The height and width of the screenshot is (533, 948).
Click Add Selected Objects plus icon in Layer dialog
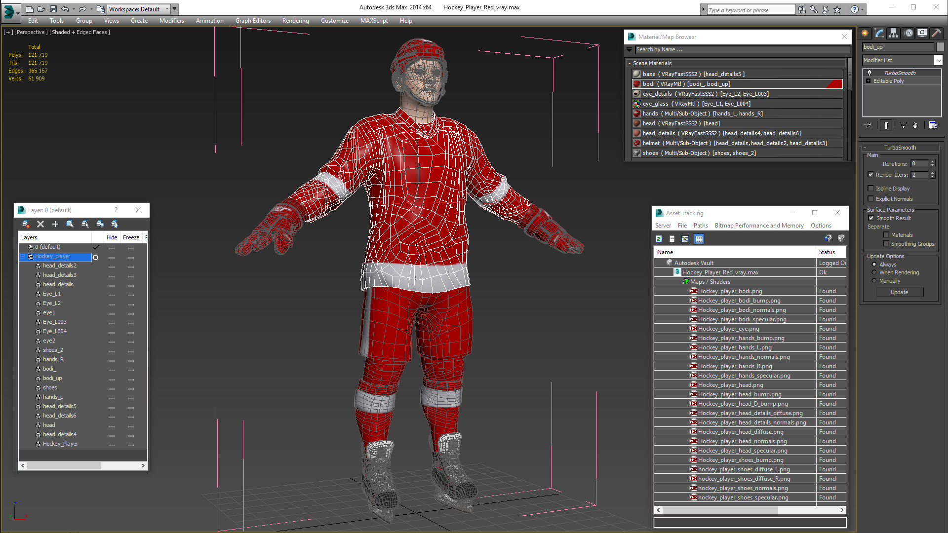pos(55,224)
